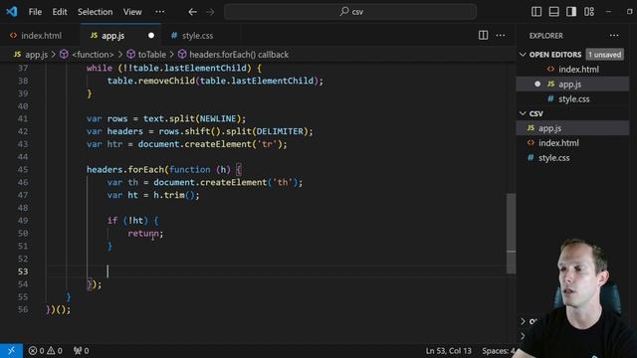
Task: Go forward with the right arrow
Action: [210, 12]
